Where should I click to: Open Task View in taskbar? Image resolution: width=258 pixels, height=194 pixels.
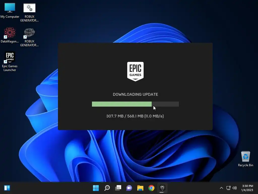[118, 188]
